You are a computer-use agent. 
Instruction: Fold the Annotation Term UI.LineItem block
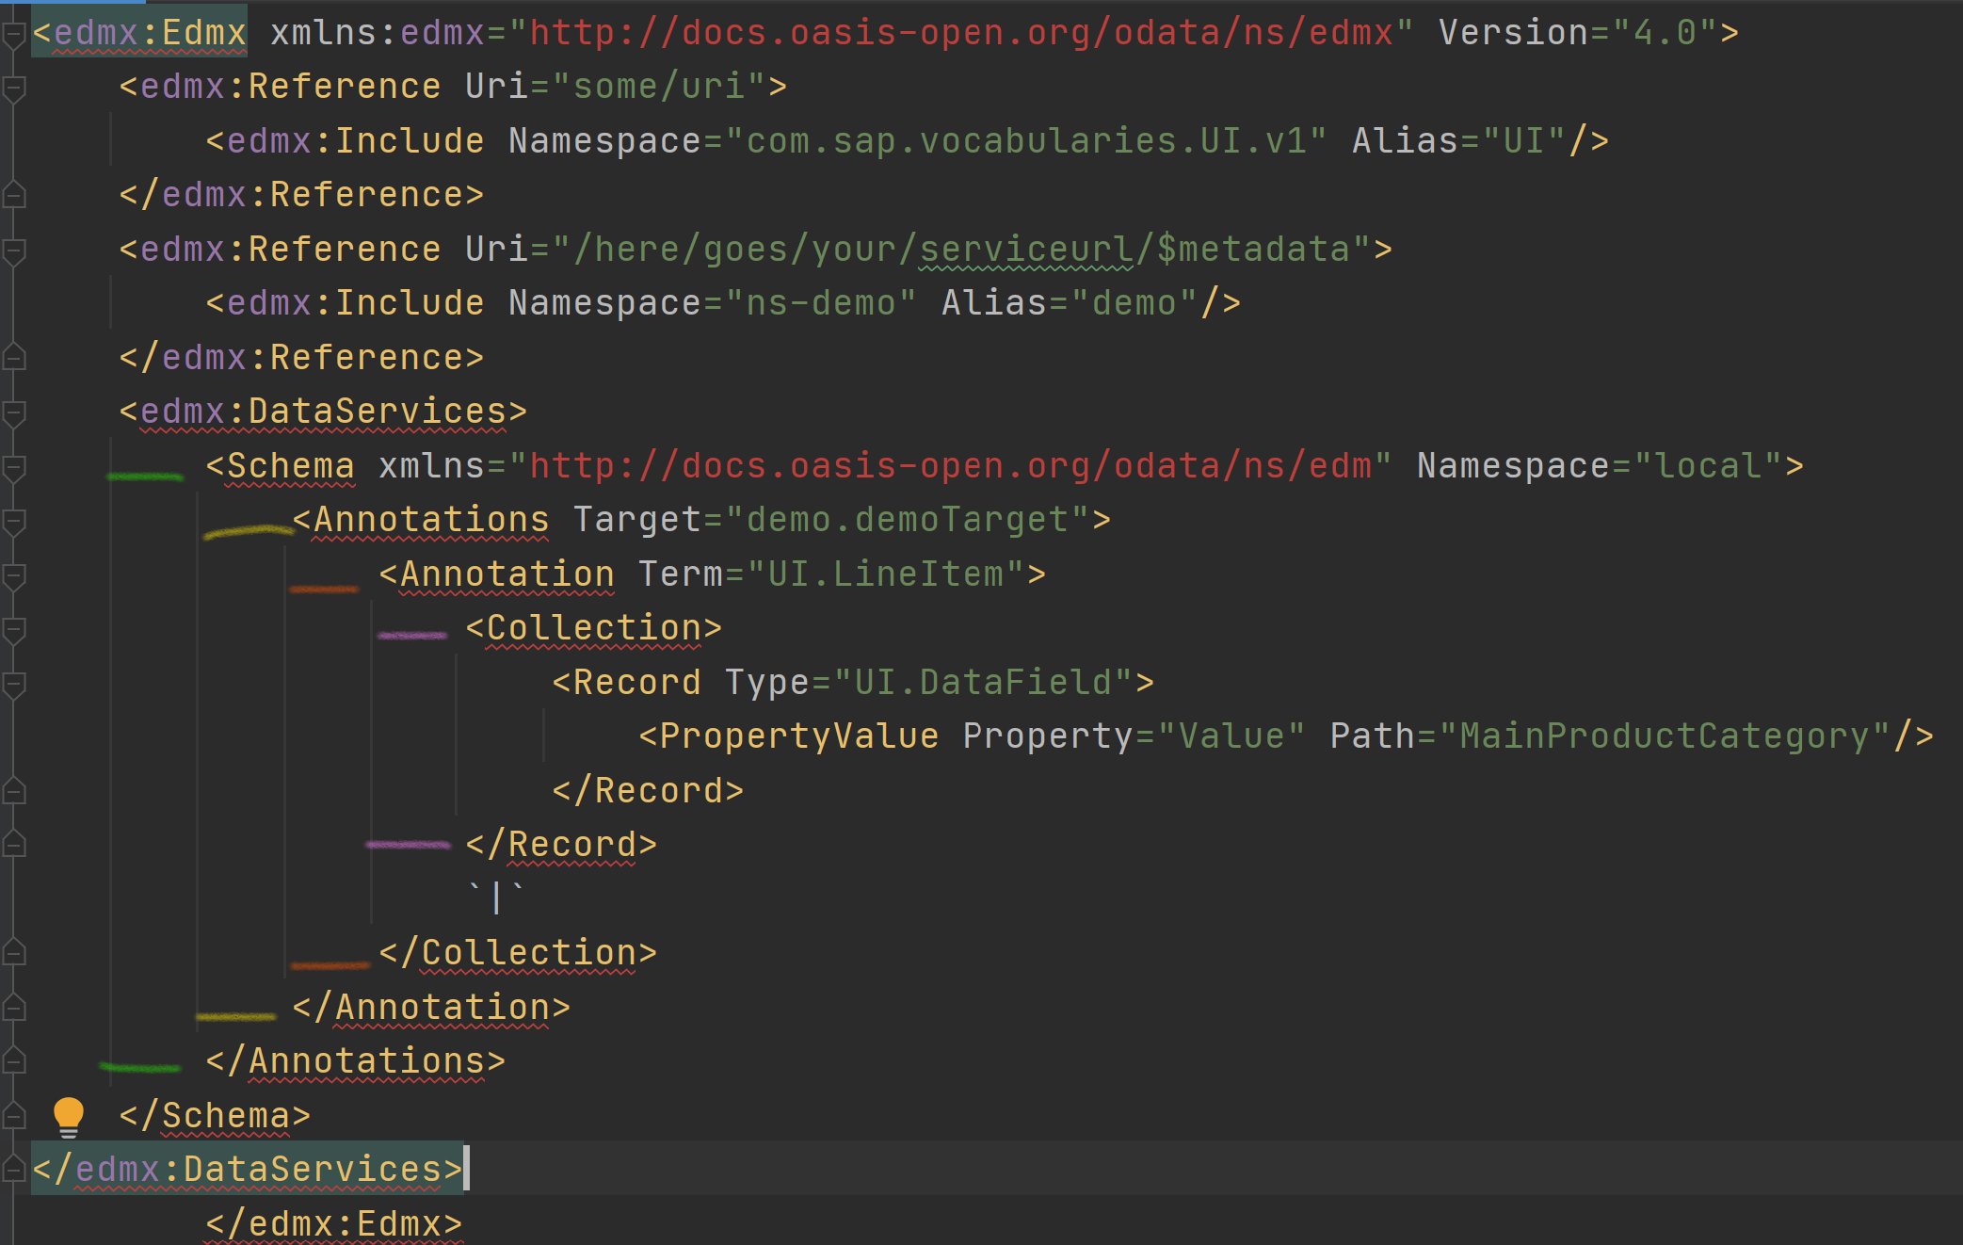13,576
